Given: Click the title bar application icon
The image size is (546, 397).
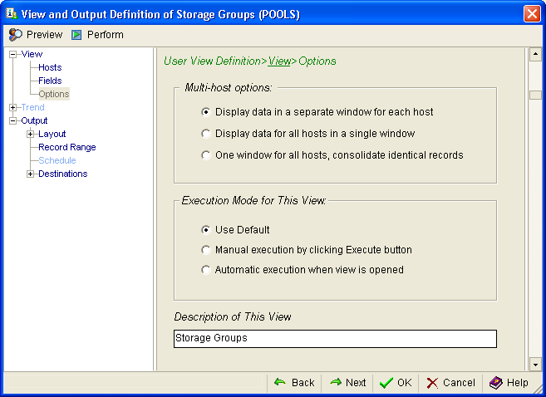Looking at the screenshot, I should point(12,13).
